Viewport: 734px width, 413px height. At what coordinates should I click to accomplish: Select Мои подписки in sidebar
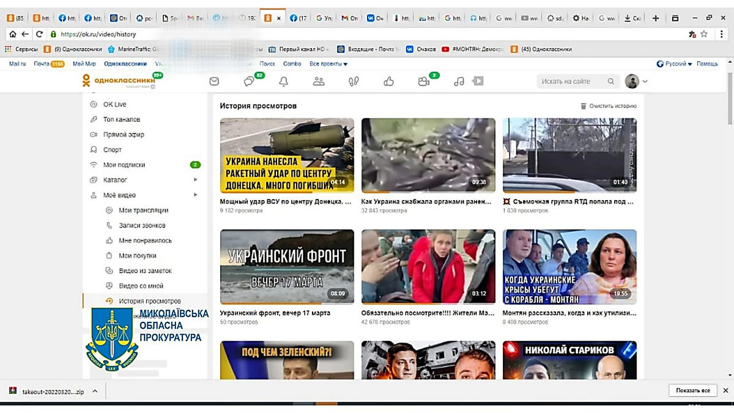pos(124,165)
